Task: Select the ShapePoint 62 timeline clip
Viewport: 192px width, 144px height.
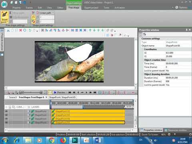Action: (x=88, y=111)
